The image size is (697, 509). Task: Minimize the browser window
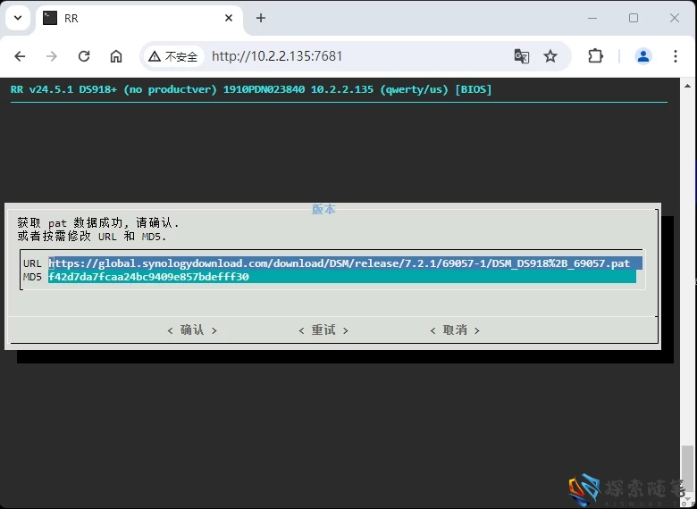[x=592, y=18]
